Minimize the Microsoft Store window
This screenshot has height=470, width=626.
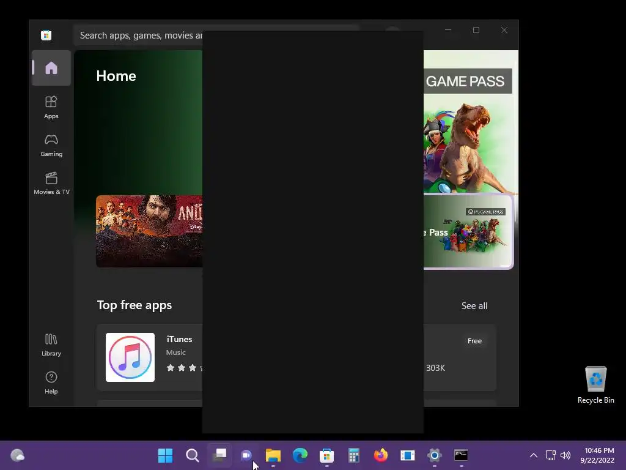coord(448,30)
